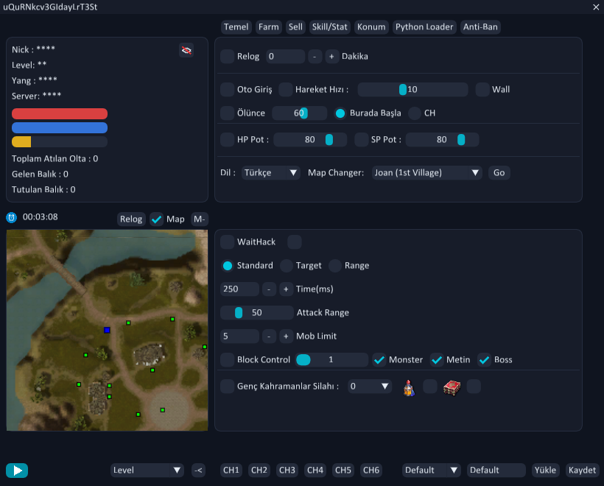
Task: Click the blue player marker on minimap
Action: pos(107,330)
